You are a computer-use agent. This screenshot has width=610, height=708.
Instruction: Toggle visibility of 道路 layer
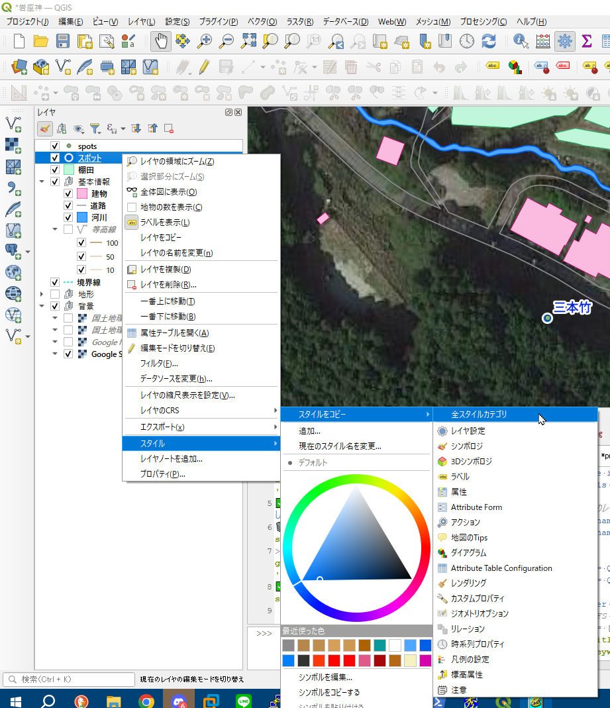[x=68, y=205]
